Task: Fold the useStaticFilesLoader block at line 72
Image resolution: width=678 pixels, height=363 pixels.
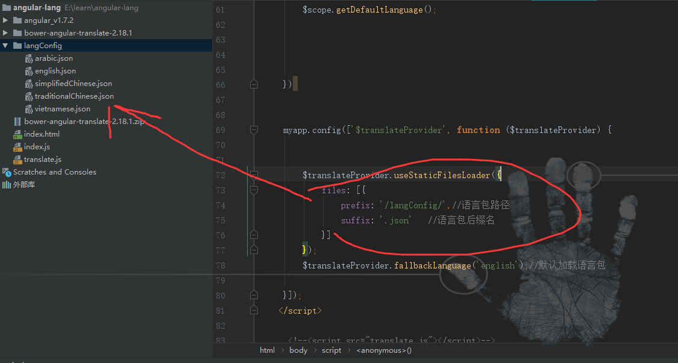Action: pos(254,175)
